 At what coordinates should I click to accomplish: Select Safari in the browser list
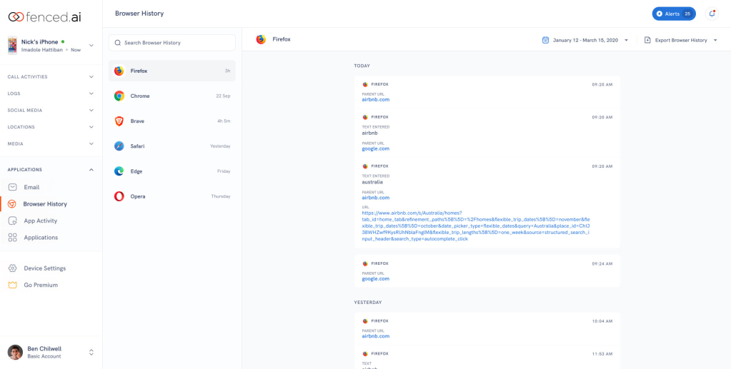tap(172, 146)
